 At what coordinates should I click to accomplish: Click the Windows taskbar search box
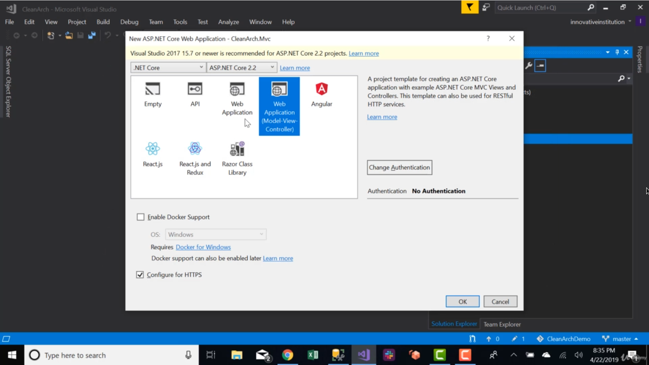pos(110,355)
